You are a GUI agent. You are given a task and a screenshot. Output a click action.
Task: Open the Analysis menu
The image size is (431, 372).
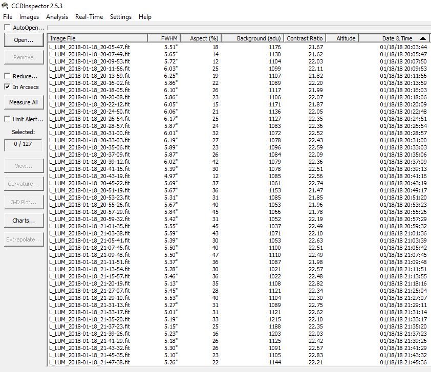pos(57,17)
